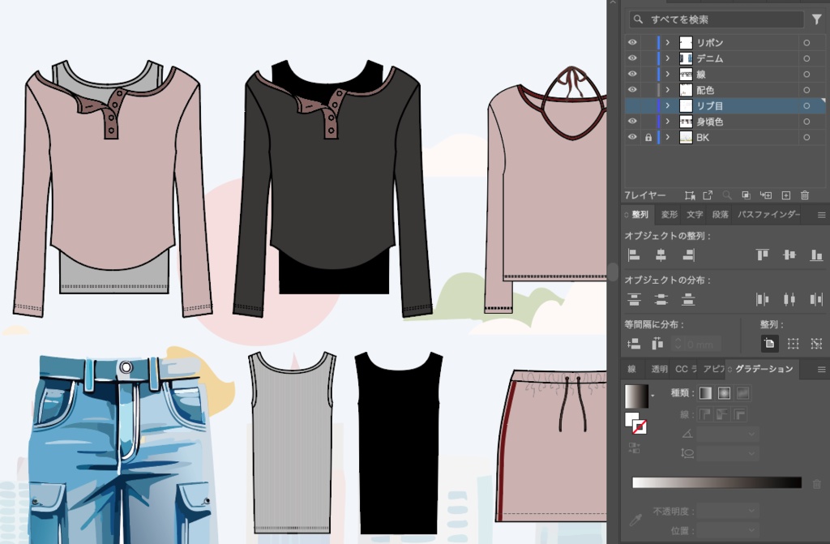The image size is (830, 544).
Task: Align objects to vertical top
Action: [x=762, y=255]
